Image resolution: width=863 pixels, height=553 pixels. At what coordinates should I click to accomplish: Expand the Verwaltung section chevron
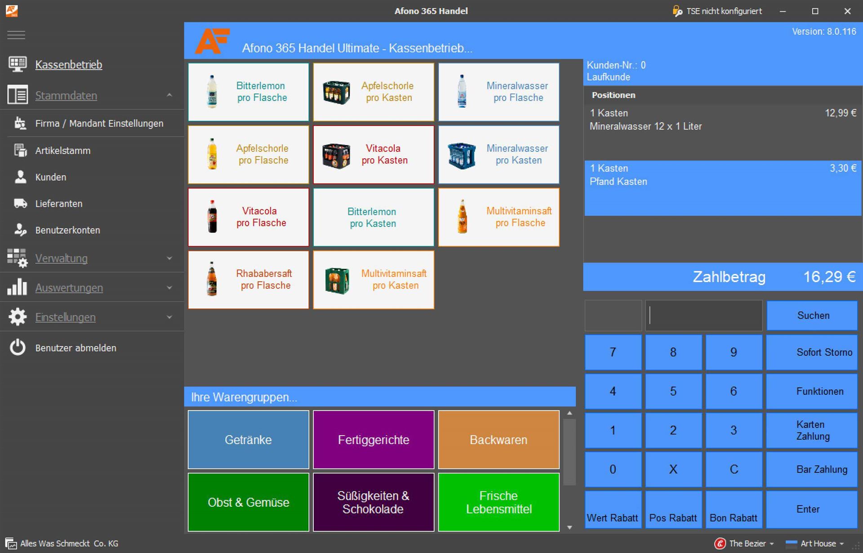tap(169, 259)
